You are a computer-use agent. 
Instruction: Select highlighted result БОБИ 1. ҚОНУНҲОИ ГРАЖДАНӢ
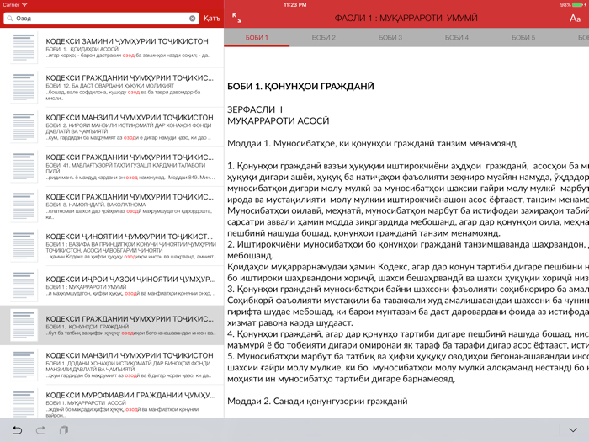tap(112, 325)
